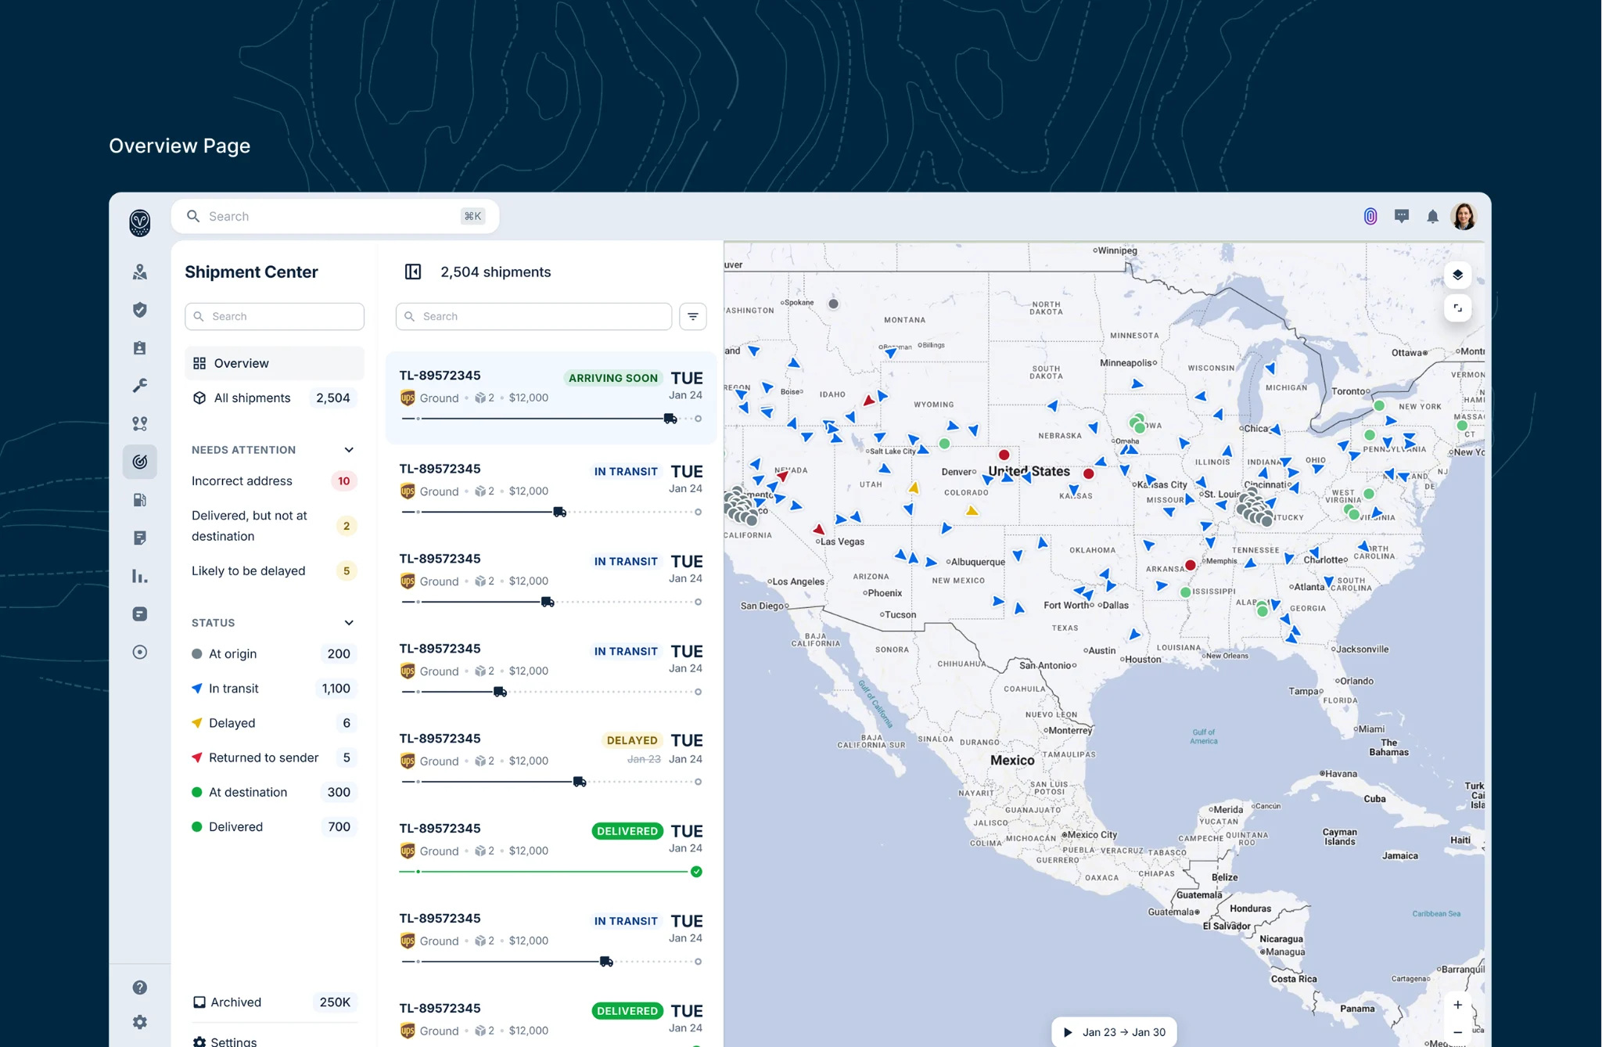Filter by In transit status

274,688
